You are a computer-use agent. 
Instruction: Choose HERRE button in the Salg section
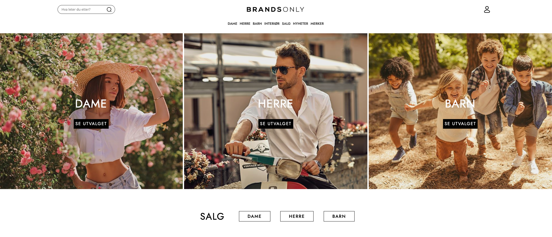tap(297, 216)
